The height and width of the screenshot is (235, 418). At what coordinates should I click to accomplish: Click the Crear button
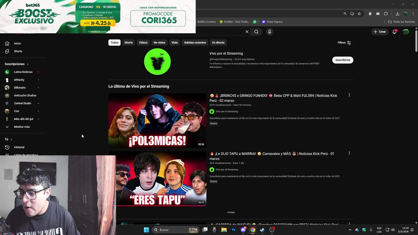coord(380,32)
